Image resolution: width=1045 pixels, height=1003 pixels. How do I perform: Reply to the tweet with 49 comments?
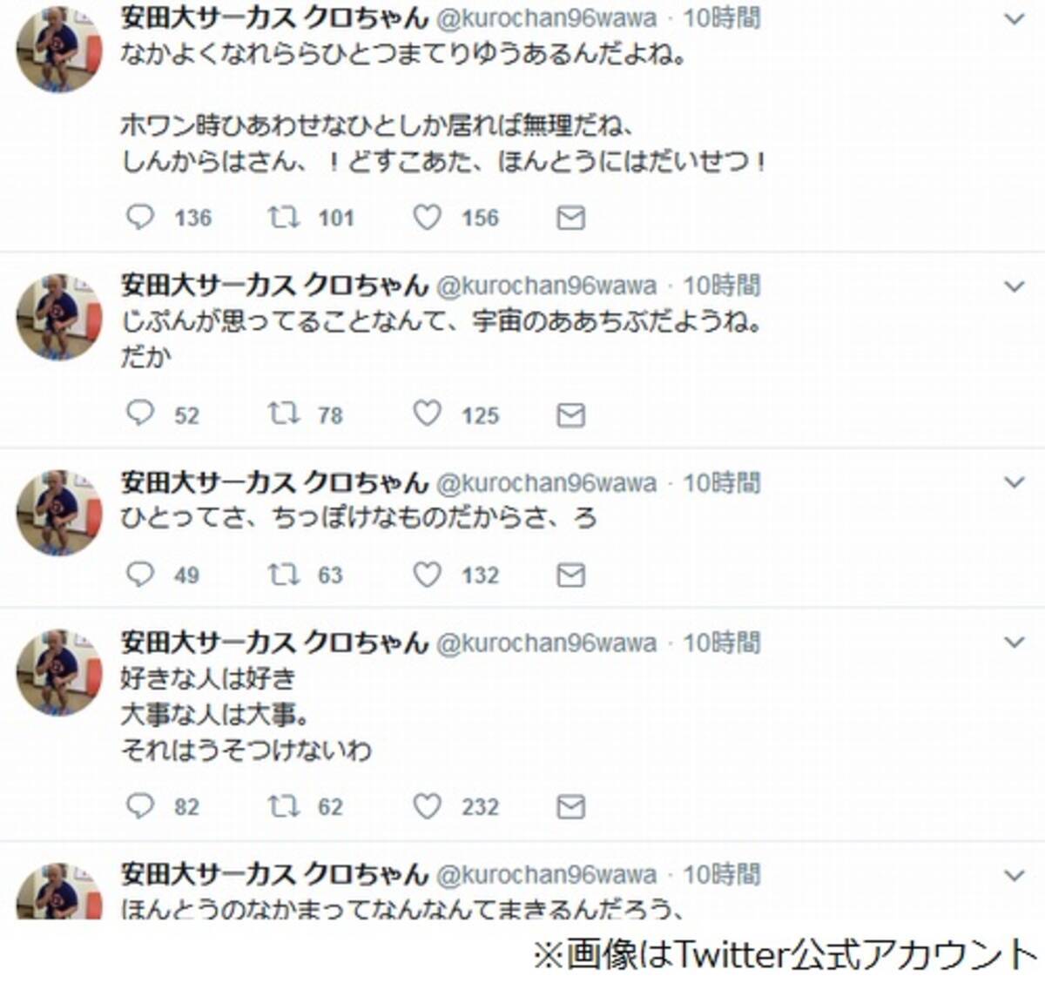tap(140, 574)
